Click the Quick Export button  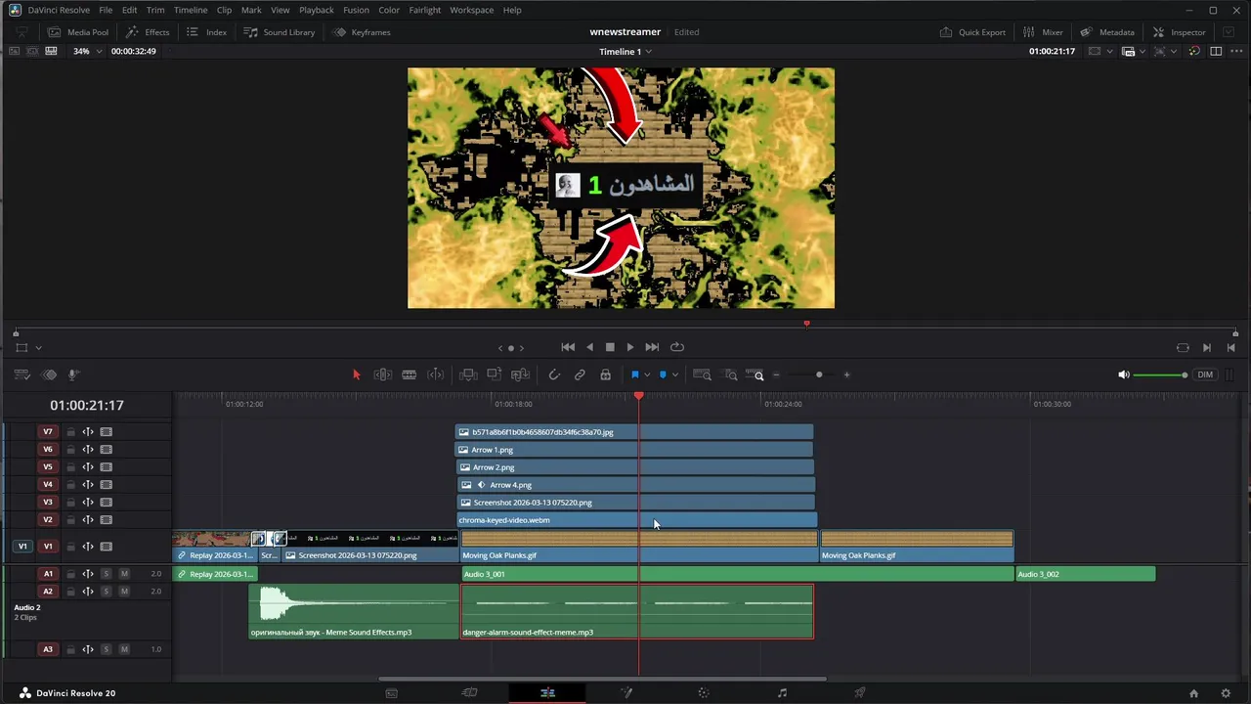click(x=972, y=32)
